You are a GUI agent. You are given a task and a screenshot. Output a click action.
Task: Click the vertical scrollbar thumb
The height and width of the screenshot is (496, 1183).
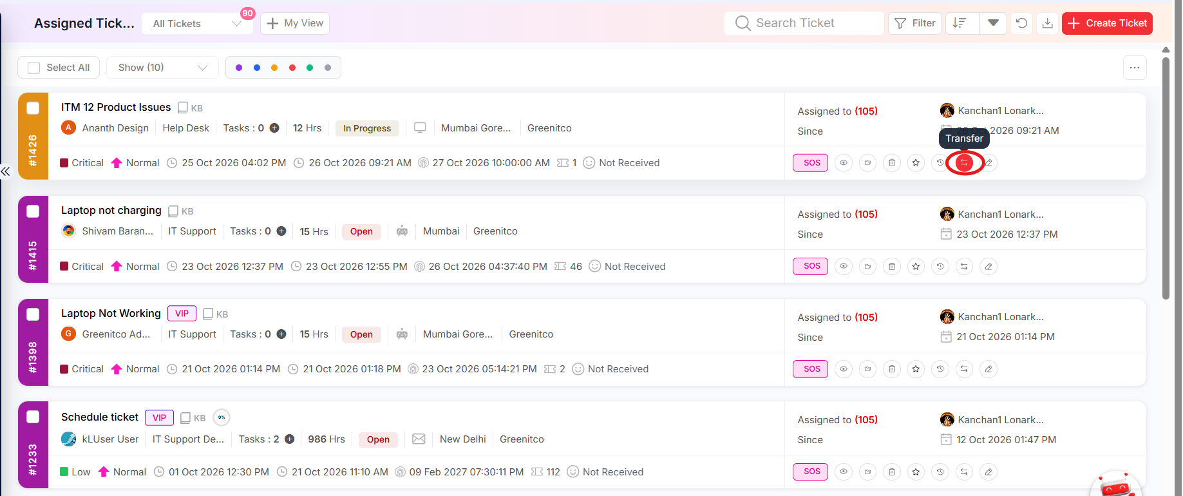pyautogui.click(x=1166, y=178)
